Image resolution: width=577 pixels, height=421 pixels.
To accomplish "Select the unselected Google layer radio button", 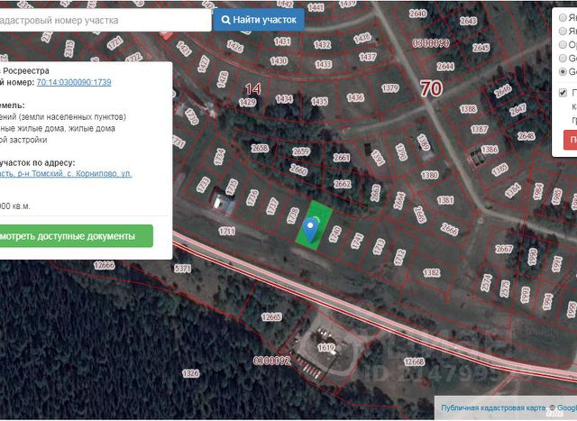I will pyautogui.click(x=563, y=57).
